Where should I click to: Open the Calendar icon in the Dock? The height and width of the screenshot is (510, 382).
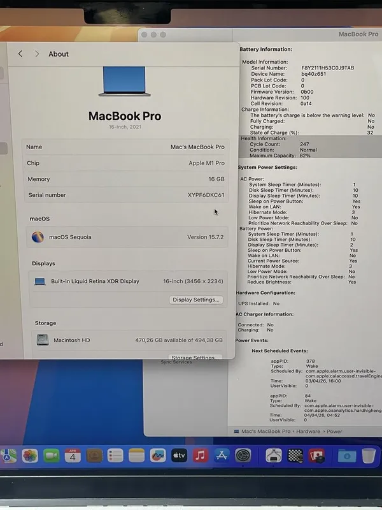(73, 456)
